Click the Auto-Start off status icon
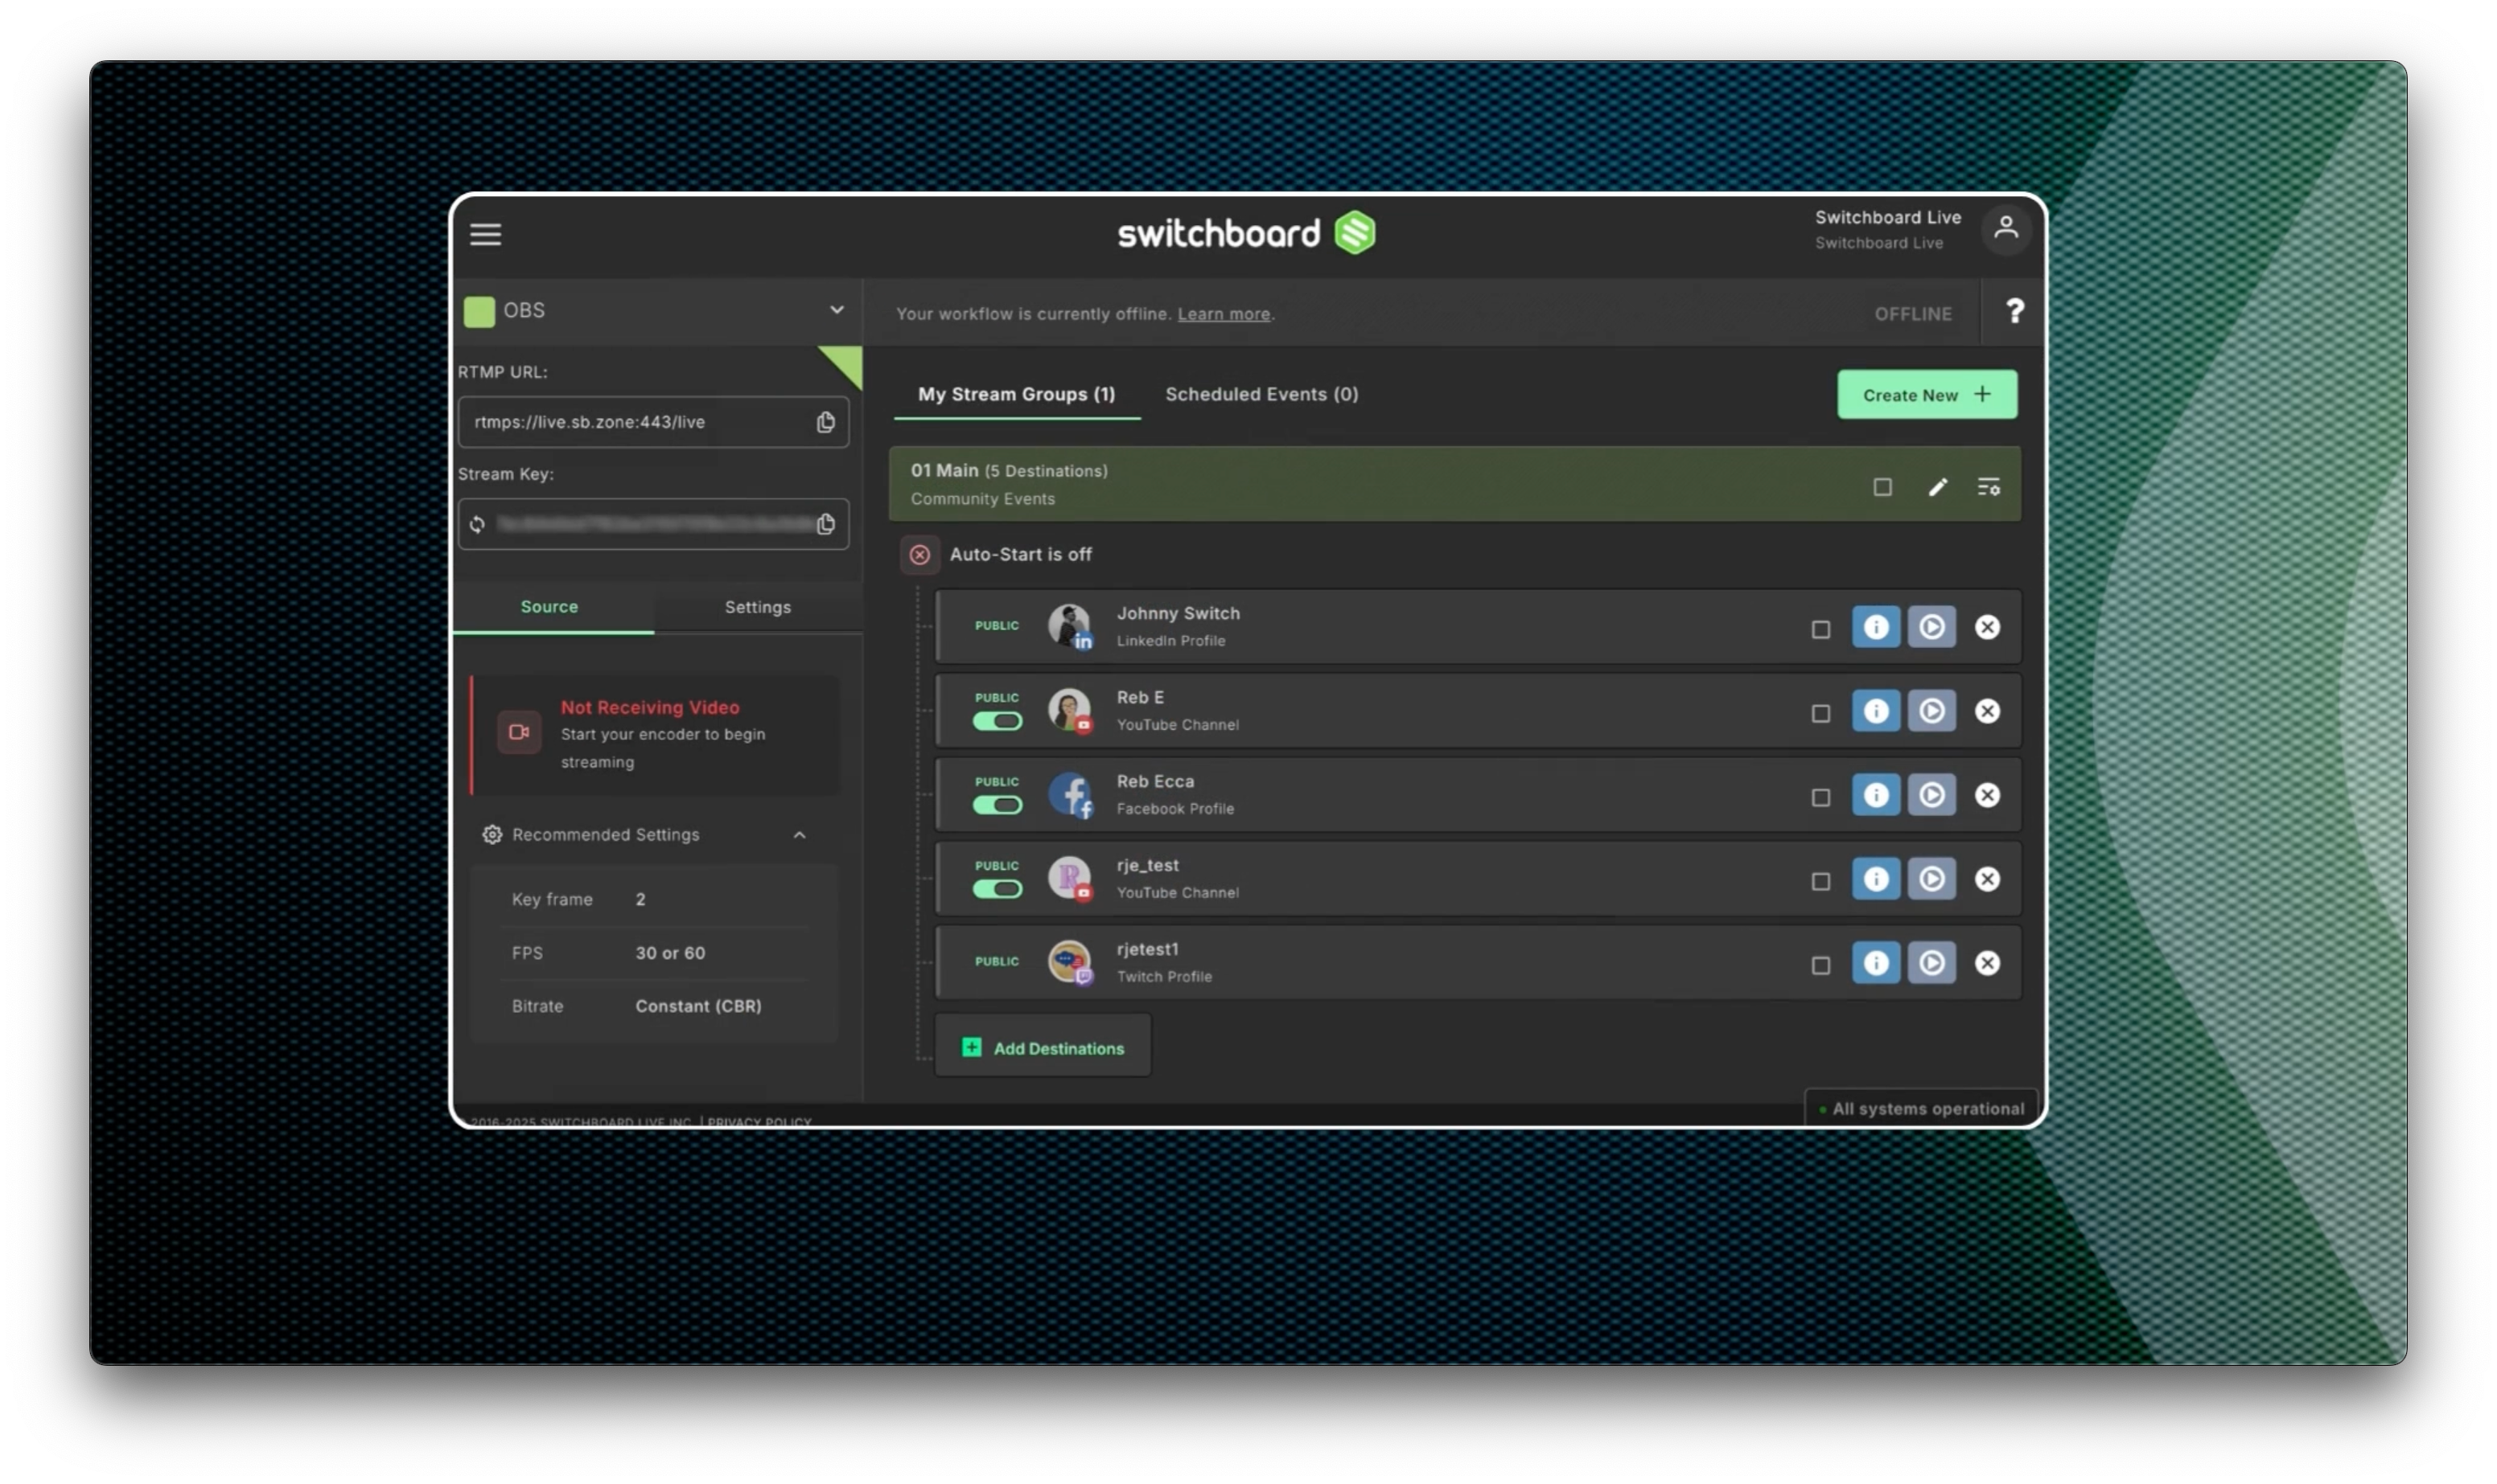The height and width of the screenshot is (1484, 2497). [919, 555]
